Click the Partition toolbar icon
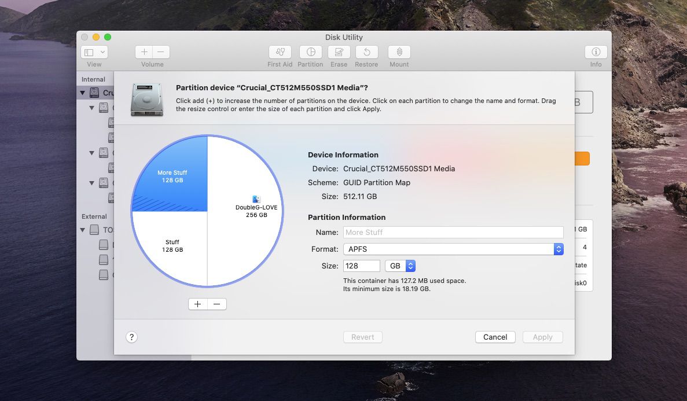The width and height of the screenshot is (687, 401). pyautogui.click(x=310, y=52)
